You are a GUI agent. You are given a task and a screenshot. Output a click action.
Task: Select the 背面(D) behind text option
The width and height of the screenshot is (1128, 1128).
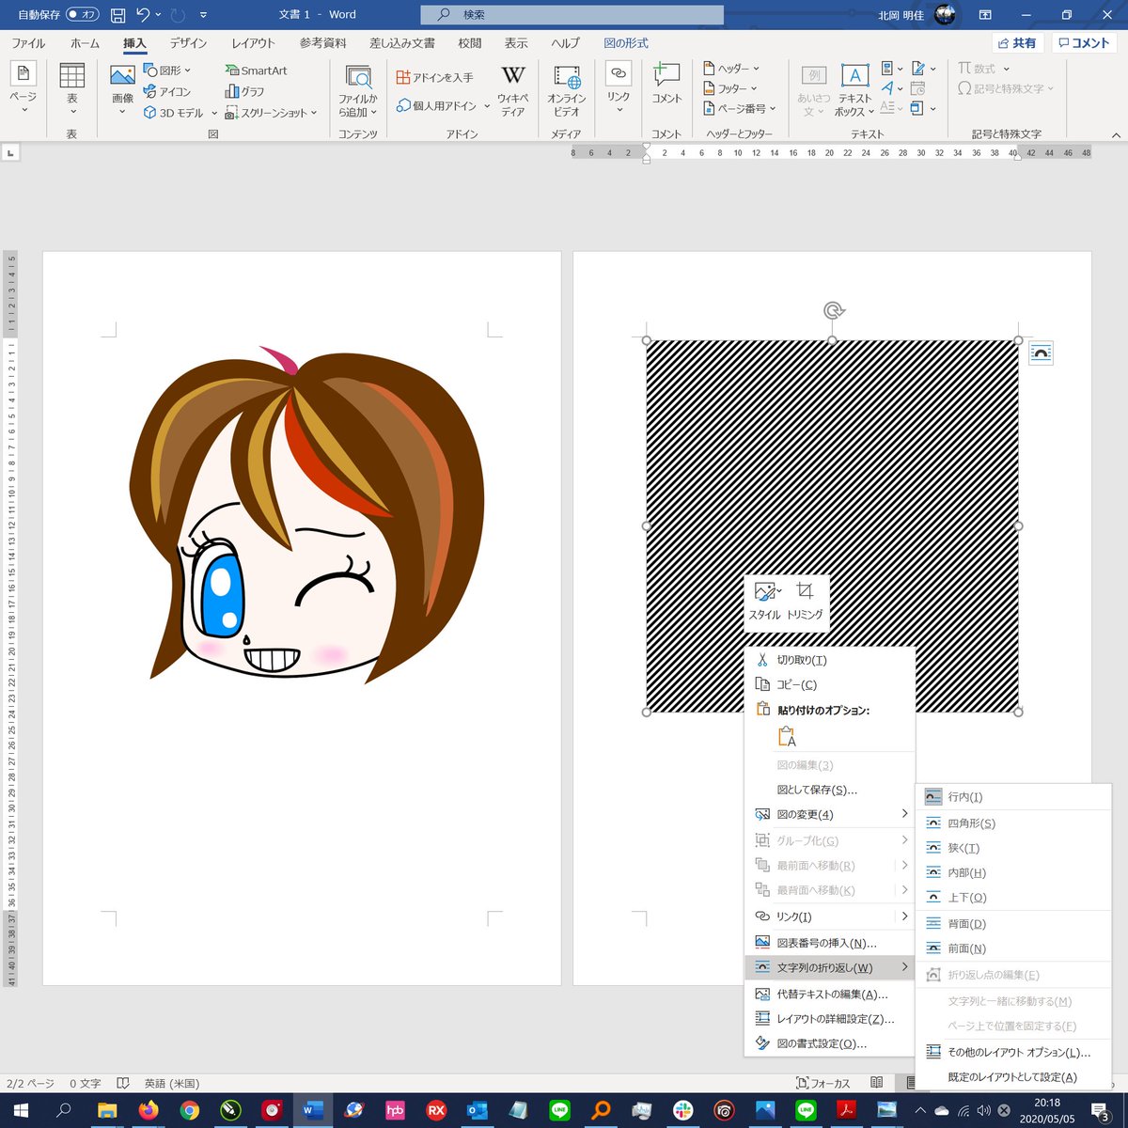[1013, 924]
